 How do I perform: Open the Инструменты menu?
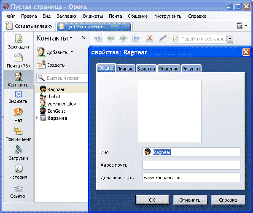[x=168, y=16]
